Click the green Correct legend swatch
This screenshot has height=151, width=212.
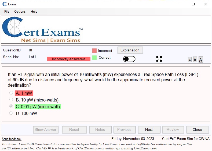click(x=94, y=58)
